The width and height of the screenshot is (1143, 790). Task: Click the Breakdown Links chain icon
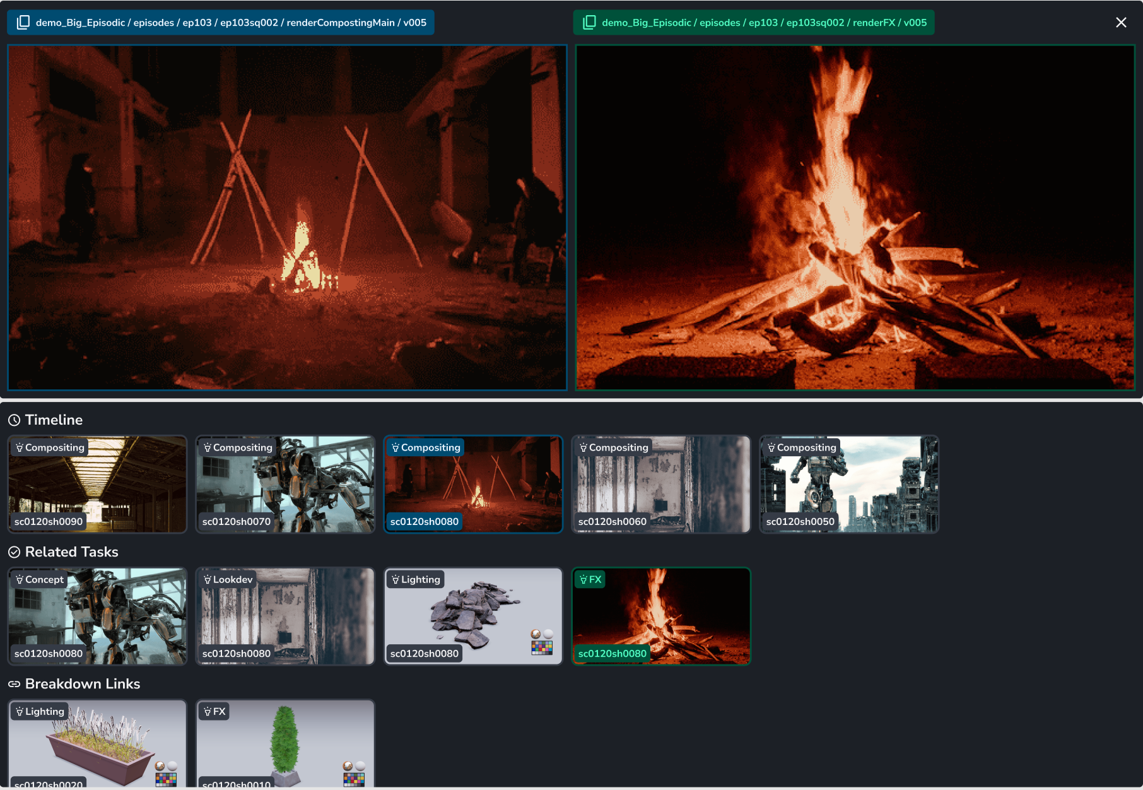click(14, 684)
